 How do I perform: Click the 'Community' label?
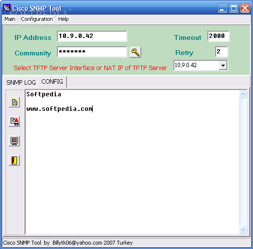[33, 53]
